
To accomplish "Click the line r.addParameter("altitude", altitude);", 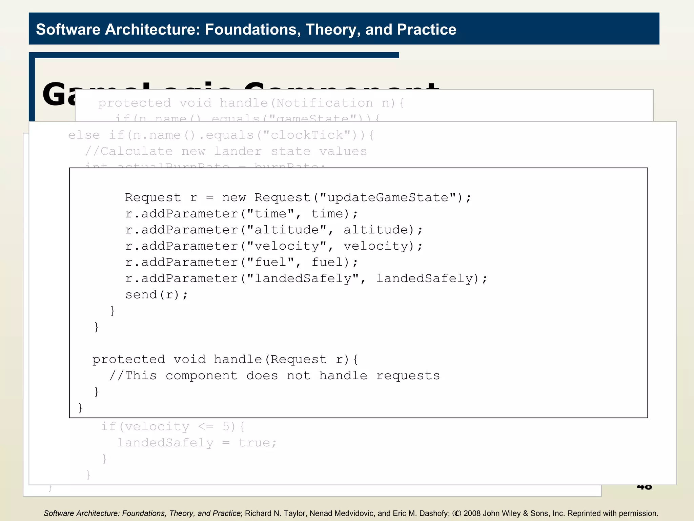I will click(274, 230).
